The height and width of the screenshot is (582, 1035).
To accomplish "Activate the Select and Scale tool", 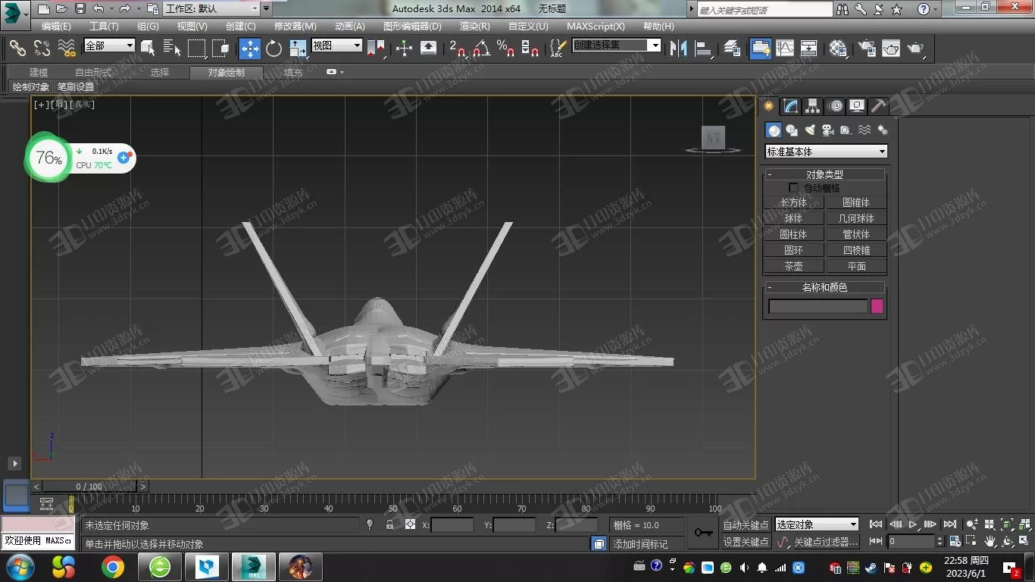I will [298, 48].
